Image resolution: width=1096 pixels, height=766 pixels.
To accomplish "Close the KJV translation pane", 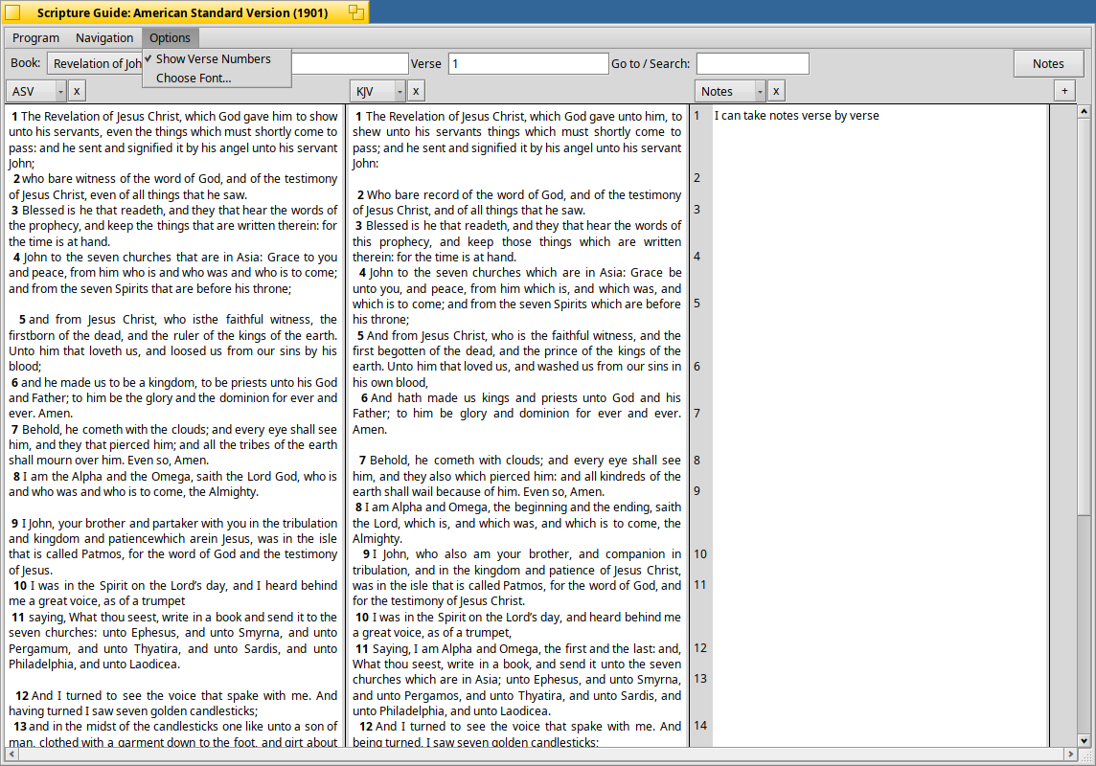I will pyautogui.click(x=416, y=91).
